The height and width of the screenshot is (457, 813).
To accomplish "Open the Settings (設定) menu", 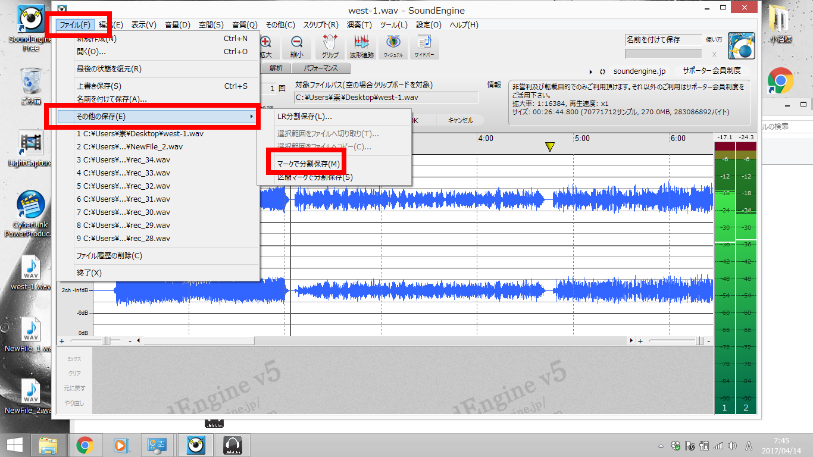I will [x=429, y=25].
